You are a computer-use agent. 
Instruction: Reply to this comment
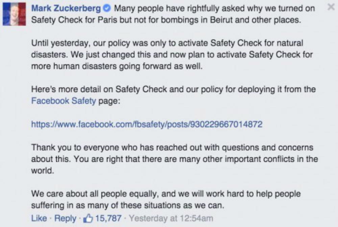coord(65,219)
